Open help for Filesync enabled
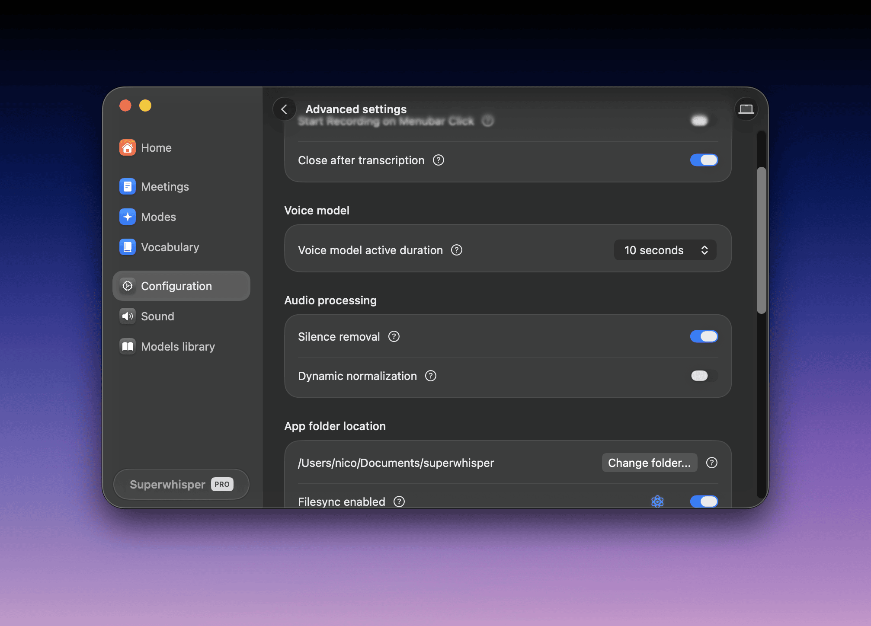871x626 pixels. 399,501
